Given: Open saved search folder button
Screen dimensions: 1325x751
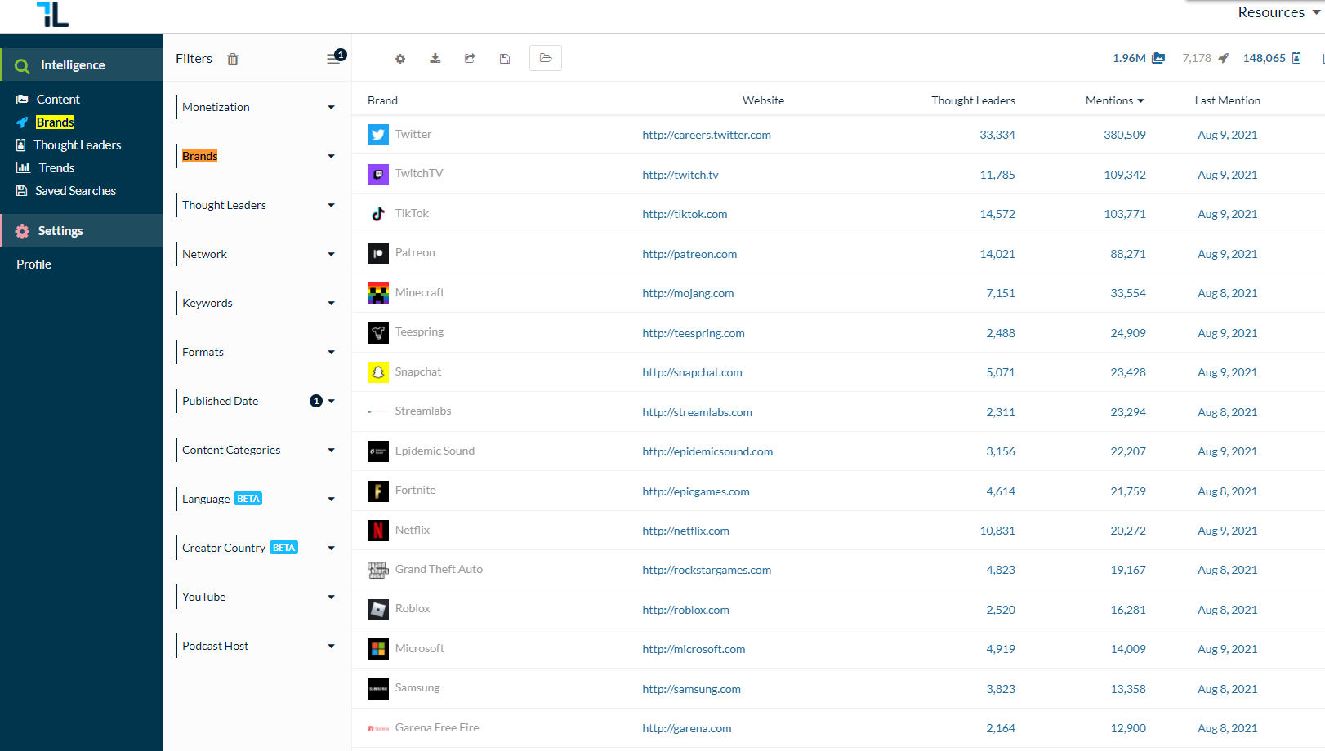Looking at the screenshot, I should point(546,58).
